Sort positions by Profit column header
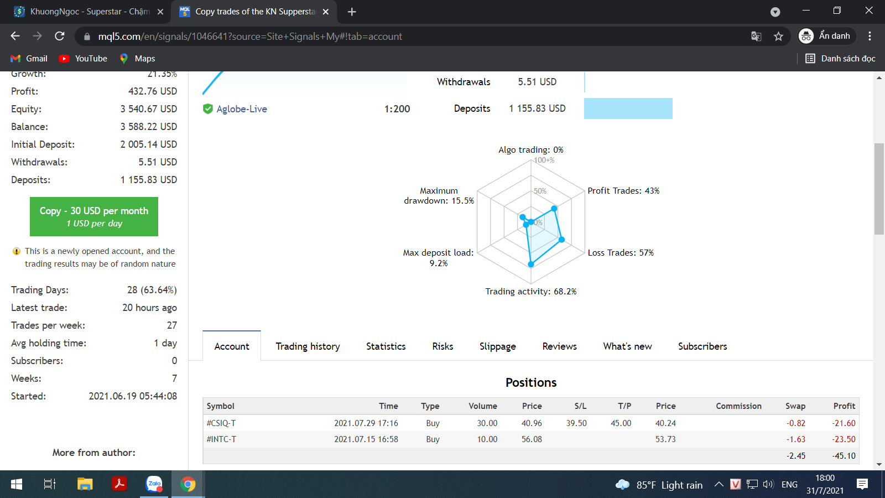Screen dimensions: 885x498 [845, 406]
